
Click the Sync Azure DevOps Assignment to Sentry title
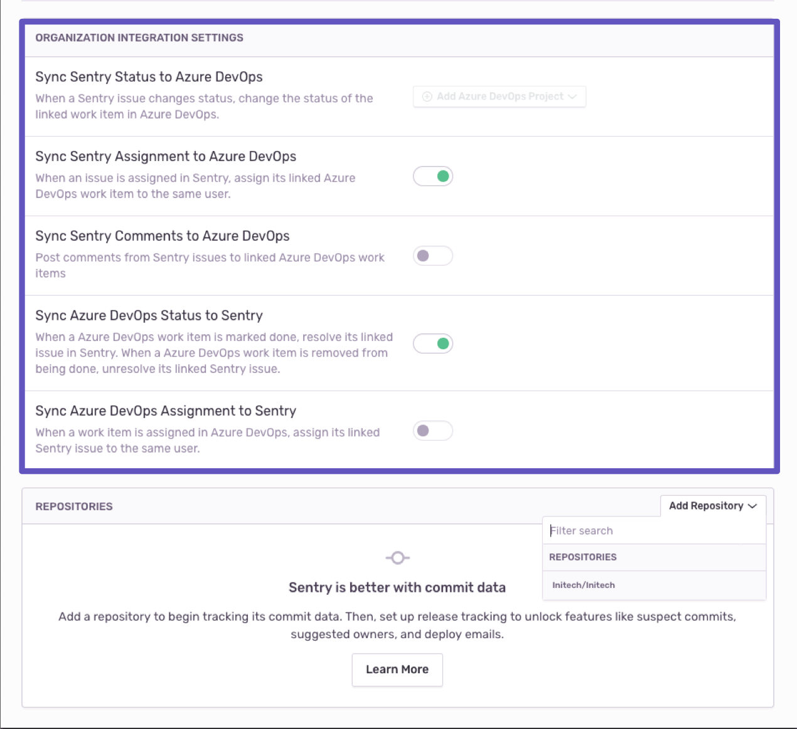166,411
